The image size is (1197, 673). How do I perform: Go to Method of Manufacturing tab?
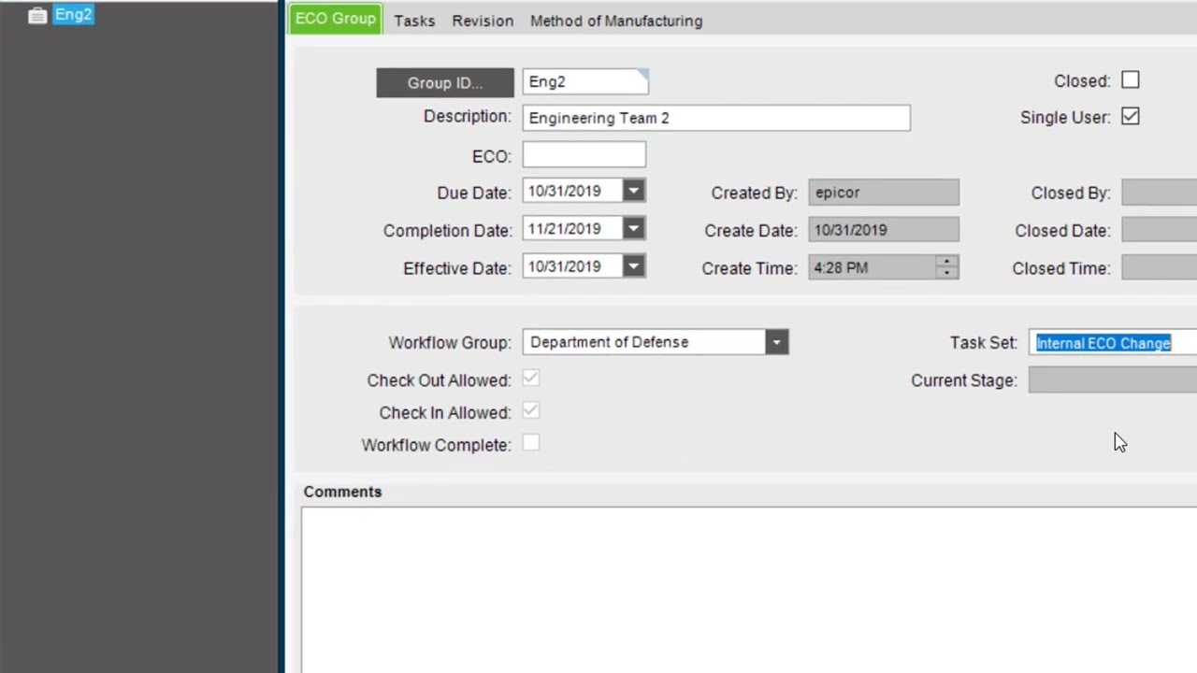[616, 21]
